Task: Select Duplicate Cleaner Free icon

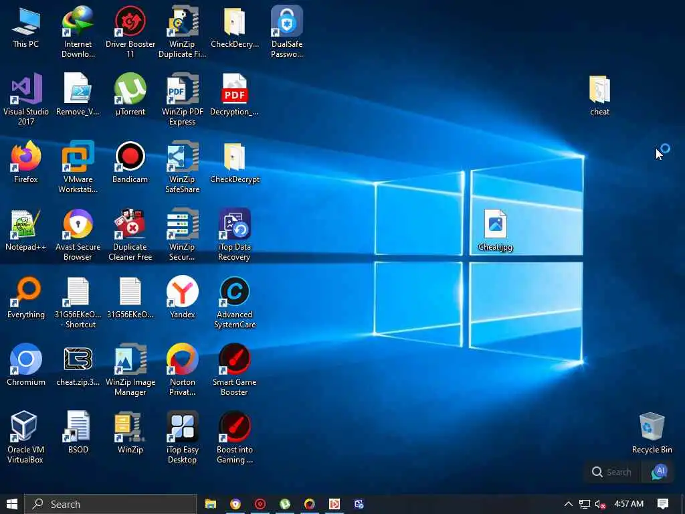Action: [x=130, y=224]
